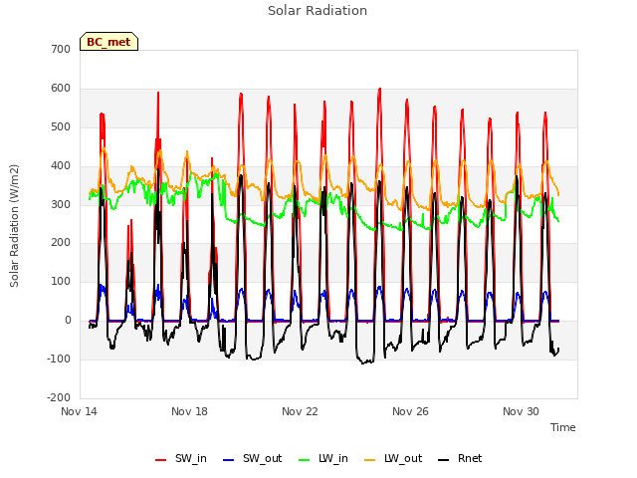Click the 500 y-axis tick label
Image resolution: width=637 pixels, height=478 pixels.
61,126
